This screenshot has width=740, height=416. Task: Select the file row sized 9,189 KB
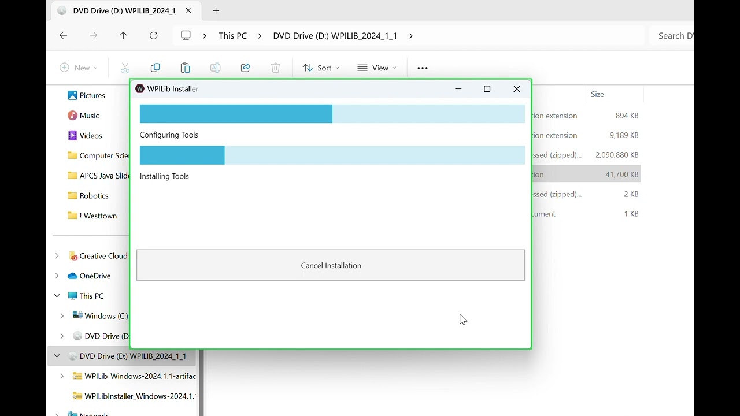(x=586, y=135)
